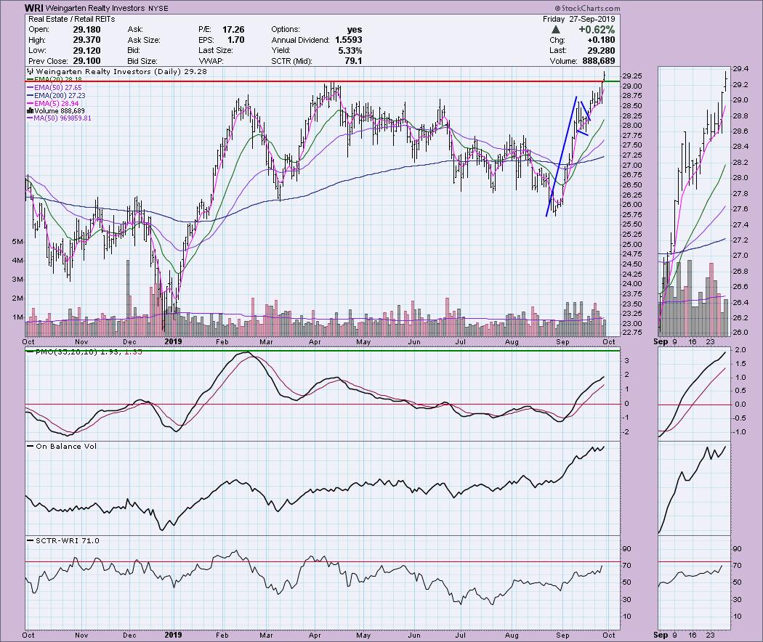The image size is (763, 642).
Task: Click the 5M volume axis label
Action: 17,242
